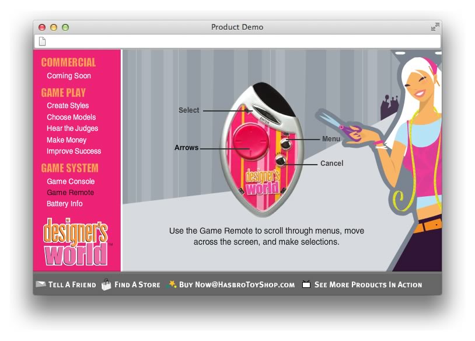Click the Cancel knob on the remote
The height and width of the screenshot is (341, 475).
point(281,161)
